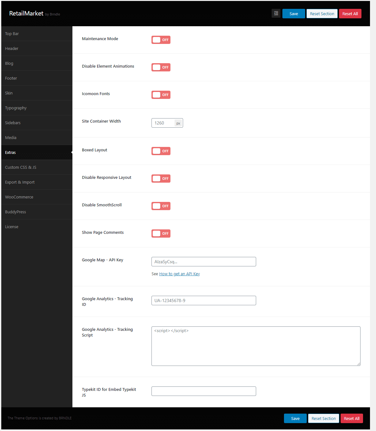Toggle Icomoon Fonts switch
This screenshot has width=376, height=431.
point(161,95)
